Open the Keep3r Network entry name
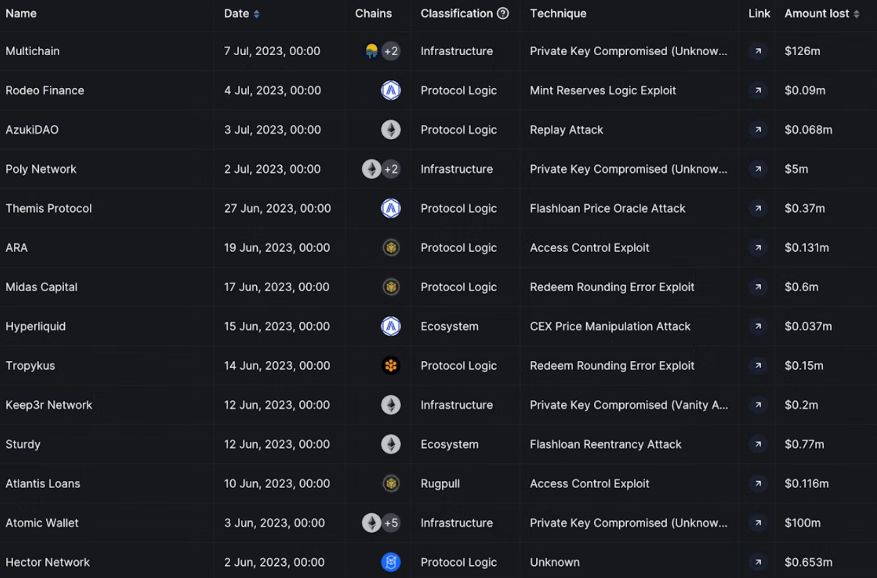This screenshot has width=877, height=578. pyautogui.click(x=49, y=405)
